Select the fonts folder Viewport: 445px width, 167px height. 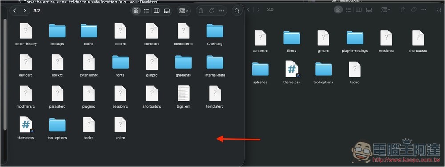(120, 65)
